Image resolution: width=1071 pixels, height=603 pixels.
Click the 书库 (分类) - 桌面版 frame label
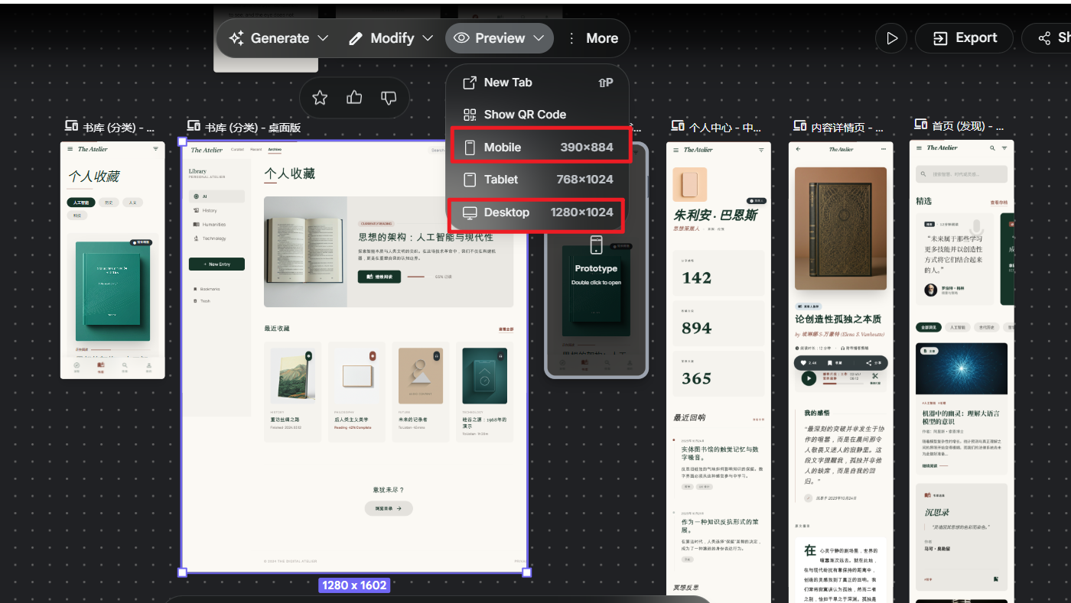coord(244,127)
